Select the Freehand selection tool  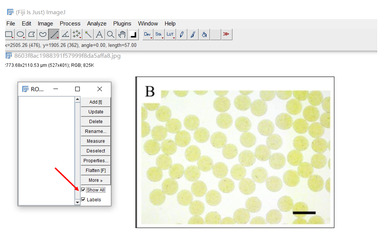pyautogui.click(x=43, y=34)
